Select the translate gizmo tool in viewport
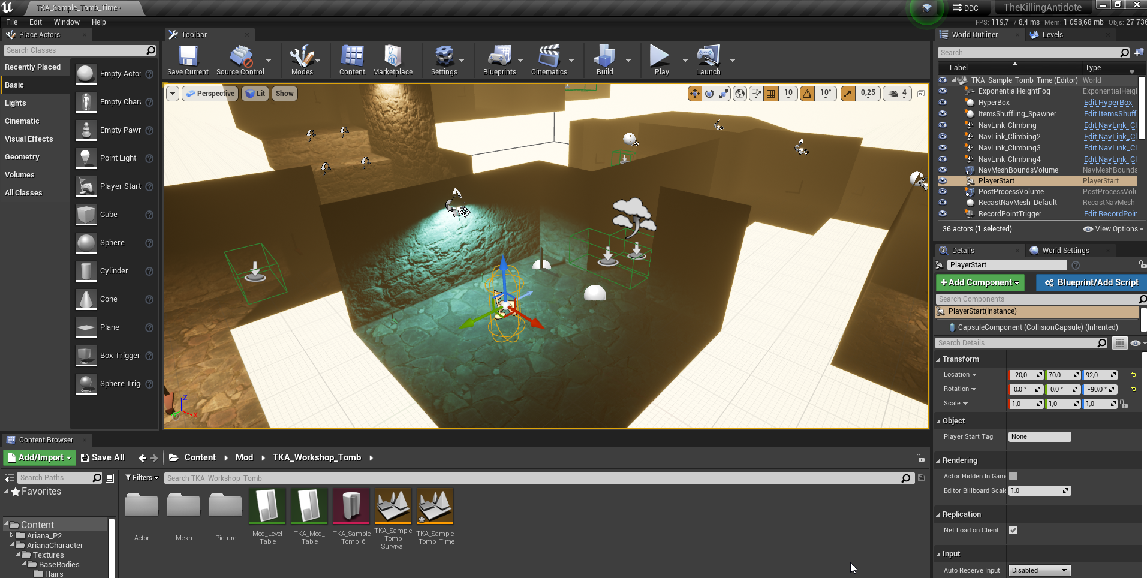The image size is (1147, 578). click(x=695, y=94)
